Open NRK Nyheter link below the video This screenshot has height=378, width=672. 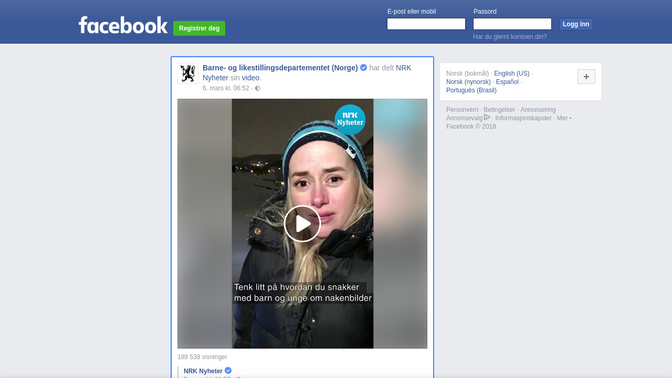pos(203,371)
